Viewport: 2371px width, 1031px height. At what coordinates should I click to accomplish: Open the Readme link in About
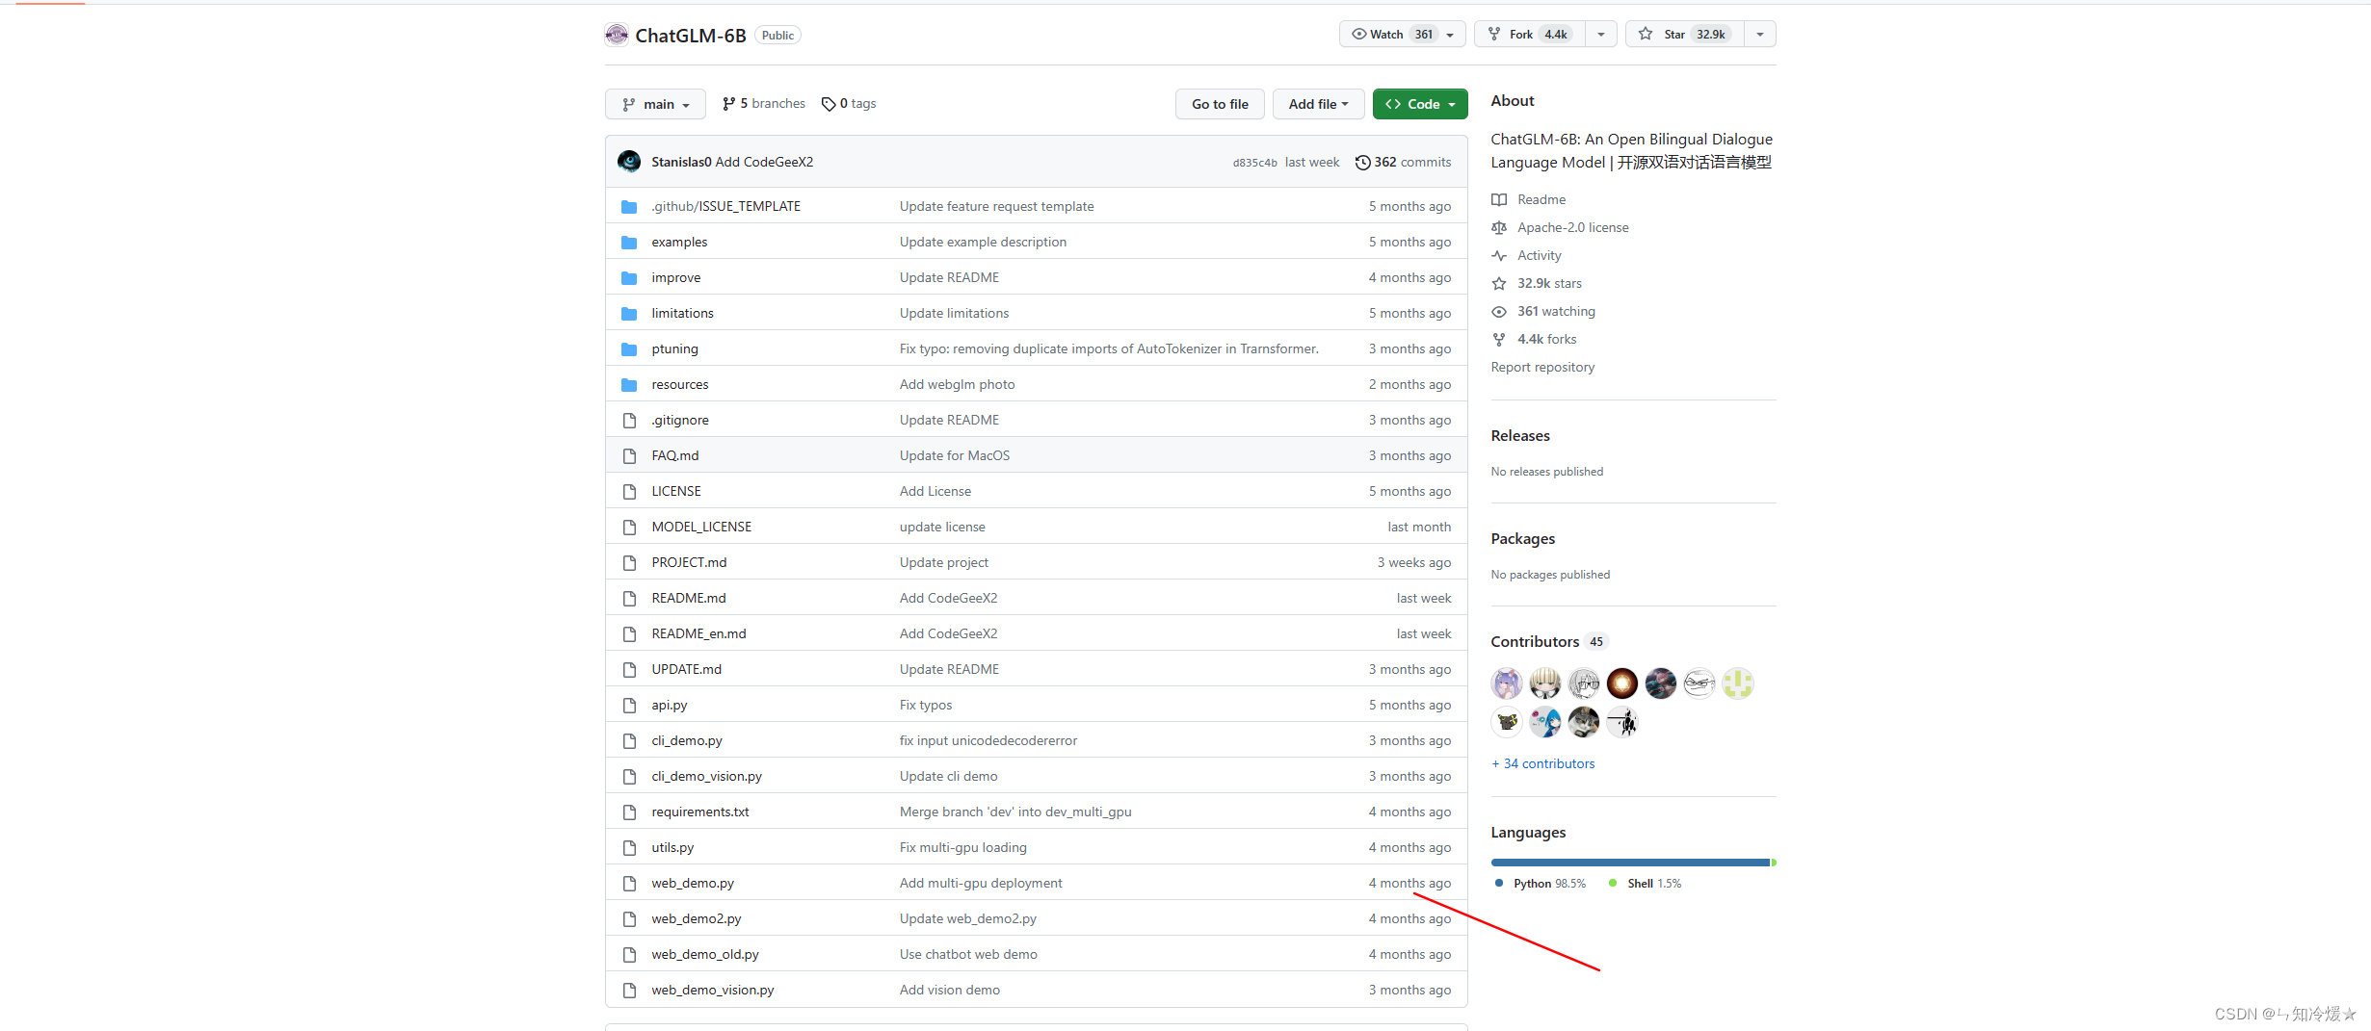1529,200
